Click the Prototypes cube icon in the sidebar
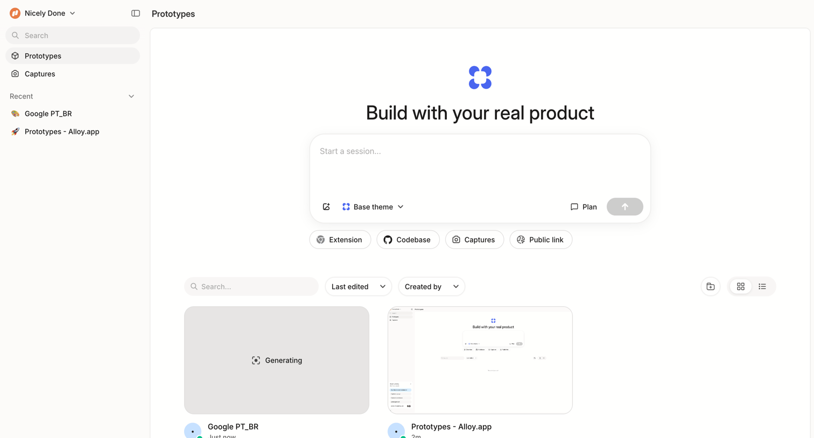The width and height of the screenshot is (814, 438). point(15,56)
